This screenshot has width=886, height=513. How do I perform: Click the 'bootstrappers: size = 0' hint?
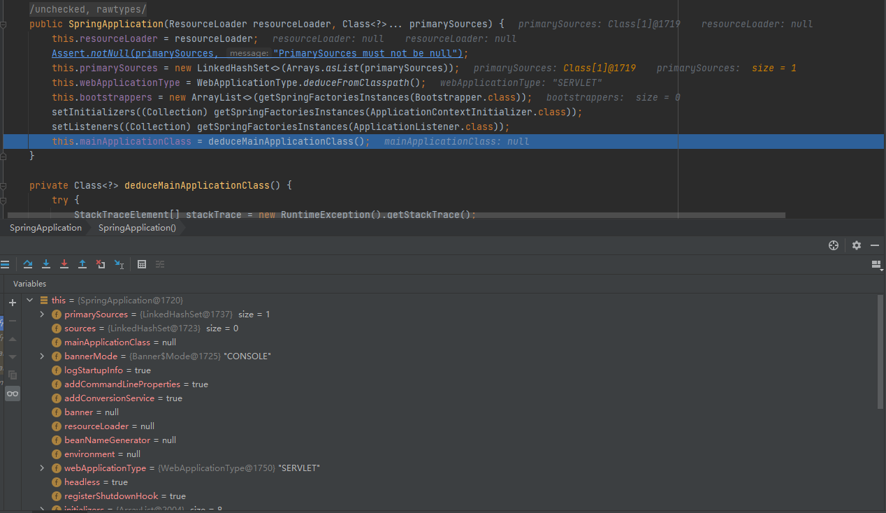tap(613, 98)
